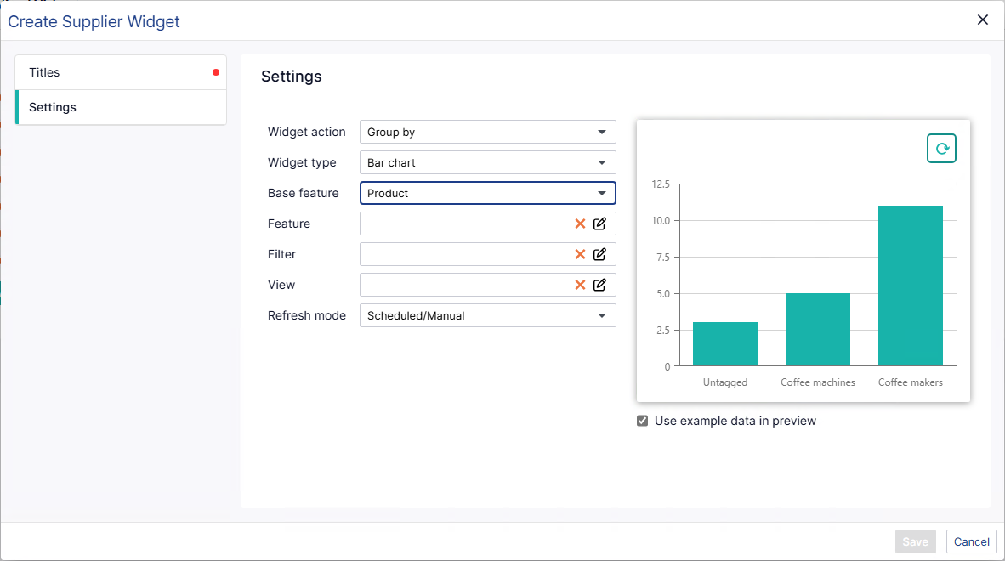The image size is (1005, 561).
Task: Clear the Filter field with orange X
Action: click(580, 254)
